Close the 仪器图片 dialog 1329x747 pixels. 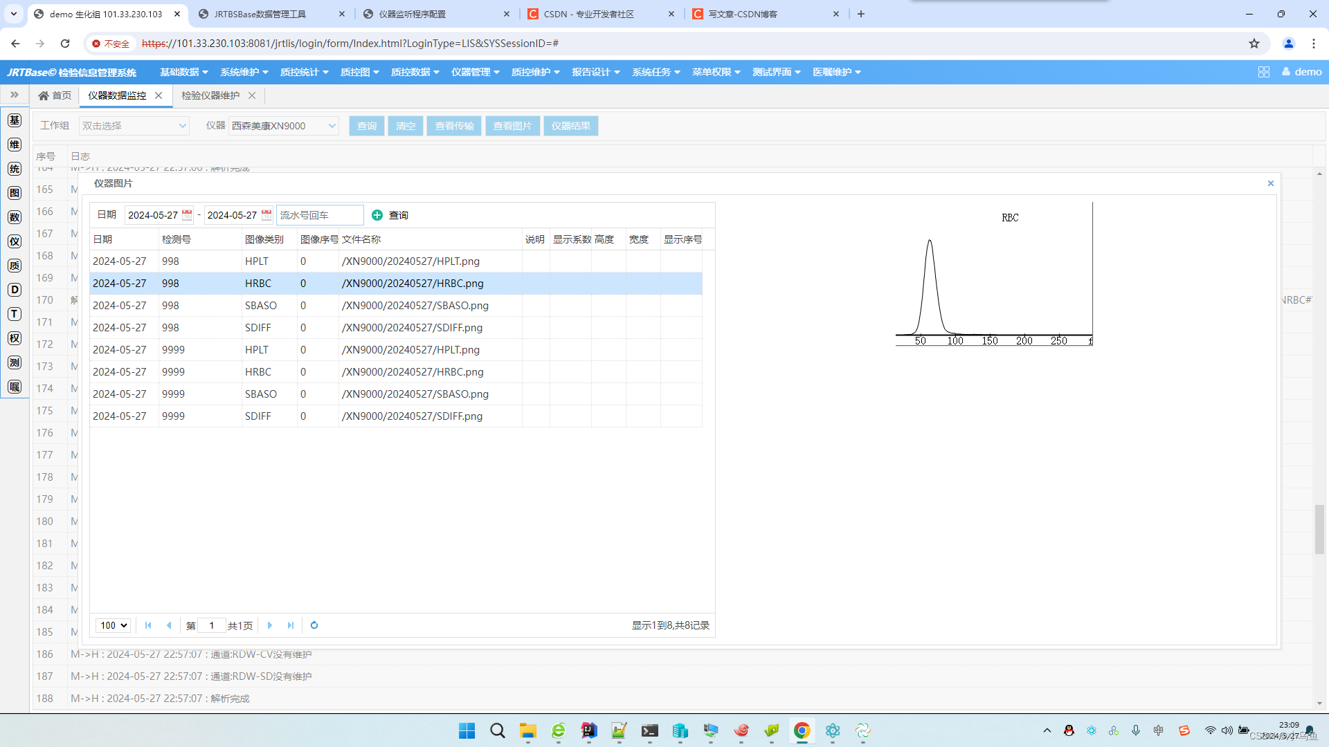tap(1271, 183)
